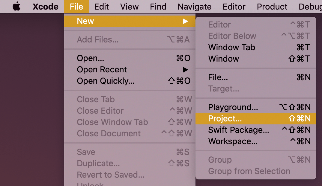Open the Find menu
The height and width of the screenshot is (186, 322).
click(x=158, y=7)
